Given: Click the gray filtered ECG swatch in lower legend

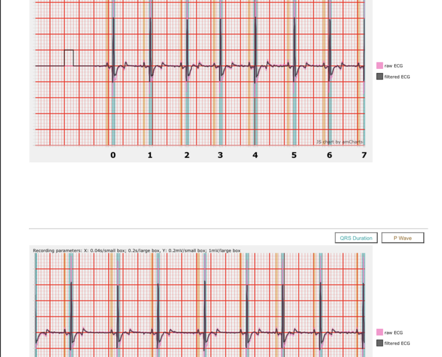Looking at the screenshot, I should [380, 343].
